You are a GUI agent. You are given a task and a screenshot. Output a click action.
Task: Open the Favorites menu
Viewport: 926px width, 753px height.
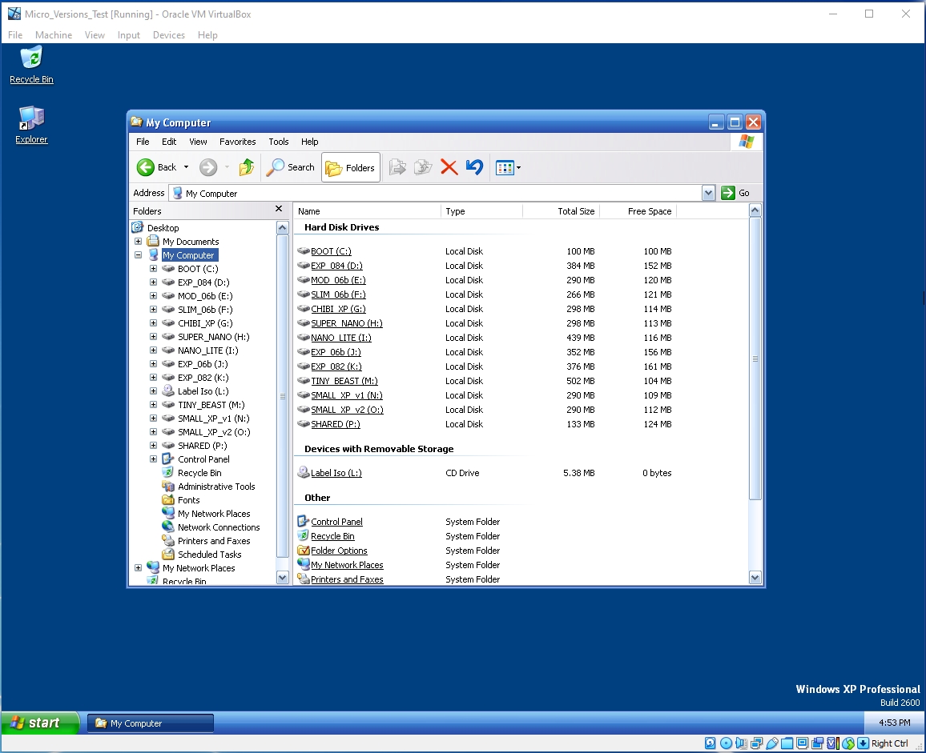click(237, 142)
